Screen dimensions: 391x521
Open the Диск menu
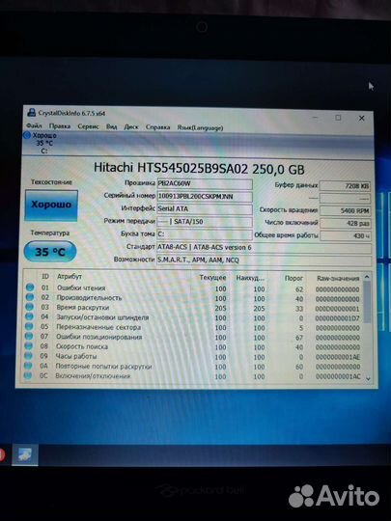131,127
